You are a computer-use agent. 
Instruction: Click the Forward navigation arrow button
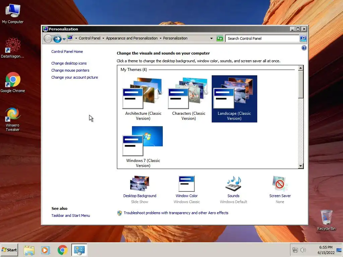(58, 39)
